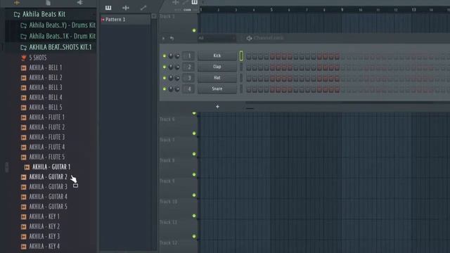Select AKHILA - BELL 4 sample

45,98
